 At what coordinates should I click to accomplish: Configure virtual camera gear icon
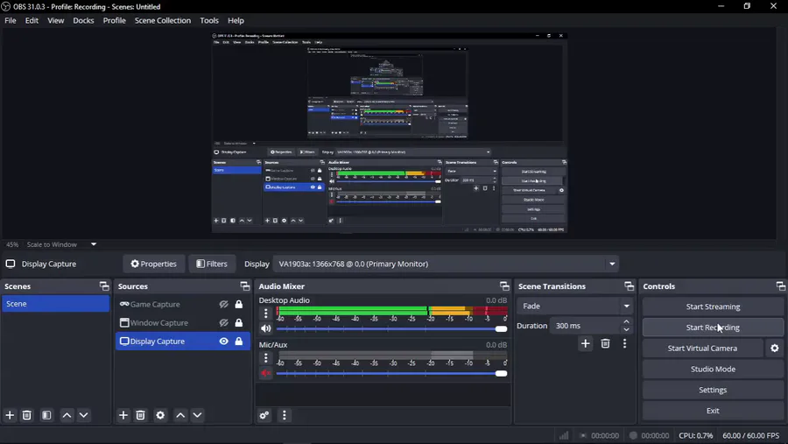(775, 348)
